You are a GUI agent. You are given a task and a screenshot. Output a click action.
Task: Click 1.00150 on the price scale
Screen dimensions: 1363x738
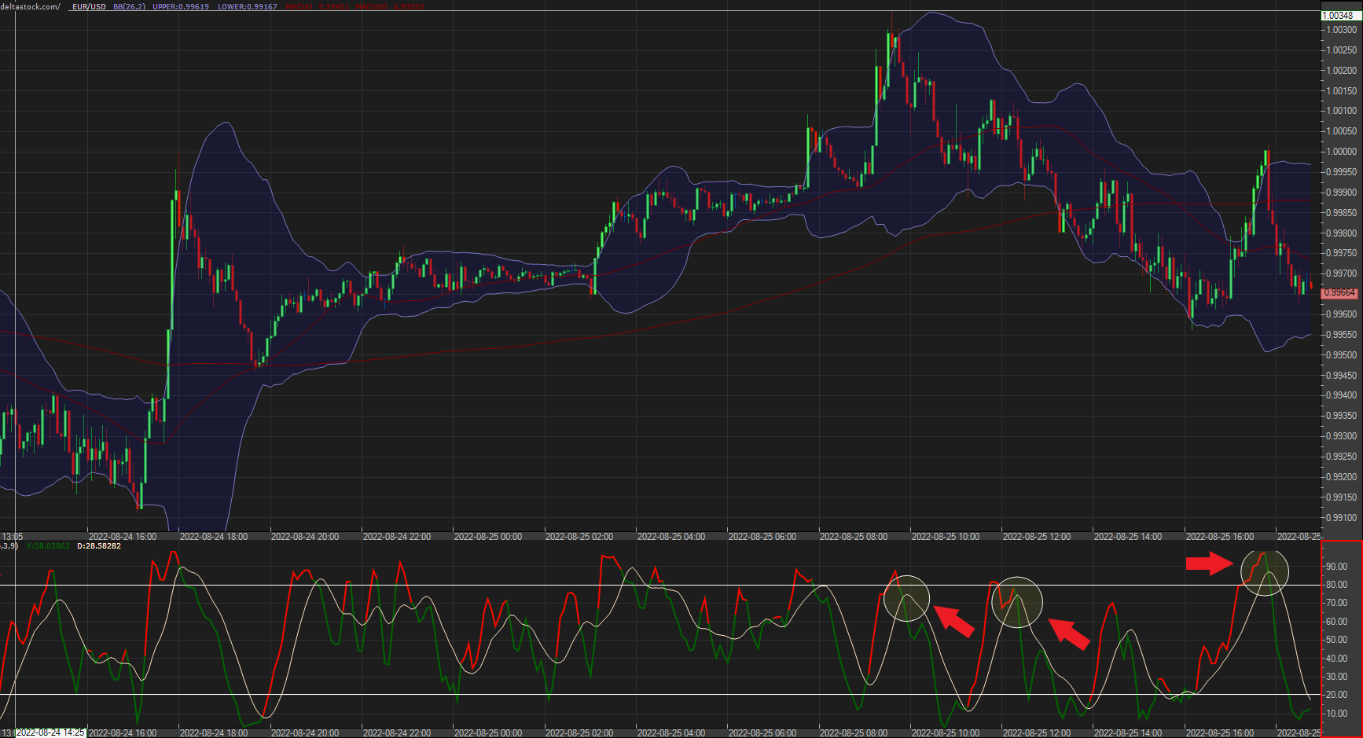click(x=1341, y=90)
